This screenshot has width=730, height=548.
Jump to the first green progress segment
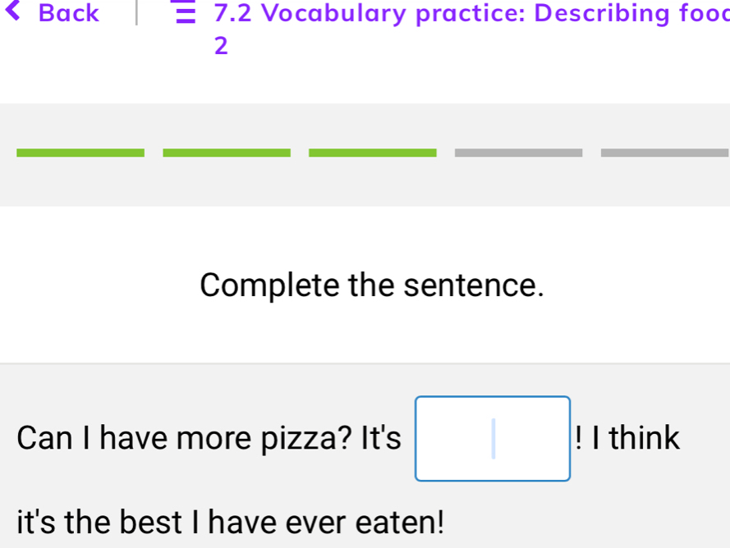pyautogui.click(x=80, y=152)
